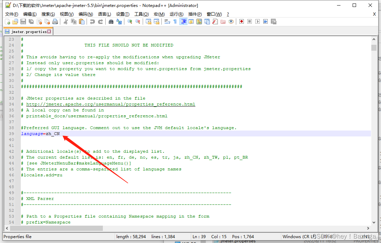Screen dimensions: 381x243
Task: Open the 视图(V) menu
Action: pyautogui.click(x=67, y=14)
